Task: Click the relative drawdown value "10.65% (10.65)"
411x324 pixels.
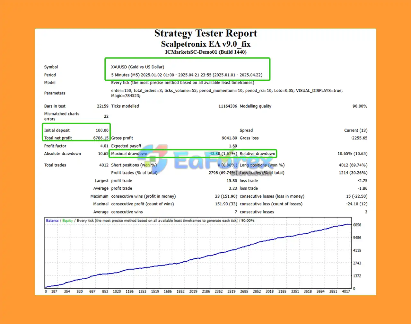Action: [353, 154]
